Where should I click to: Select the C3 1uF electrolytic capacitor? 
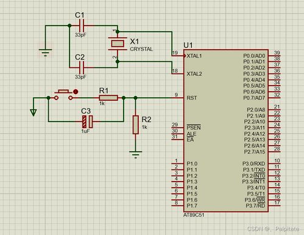88,121
